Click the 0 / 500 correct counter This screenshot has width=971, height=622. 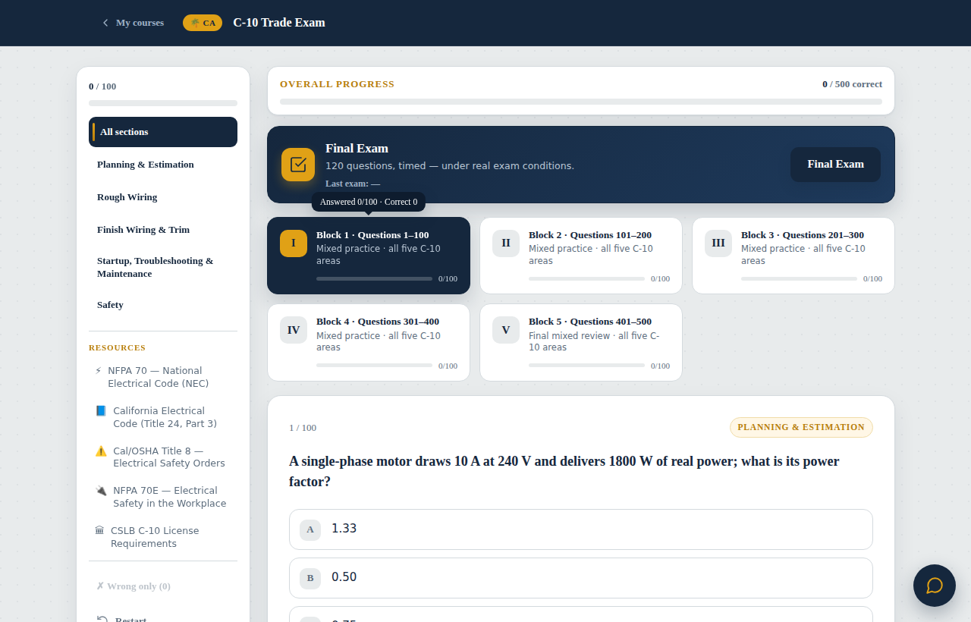point(852,84)
